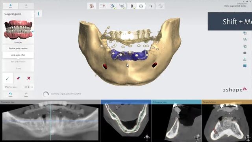
Task: Click the Bone-supported Guide label
Action: tap(235, 6)
